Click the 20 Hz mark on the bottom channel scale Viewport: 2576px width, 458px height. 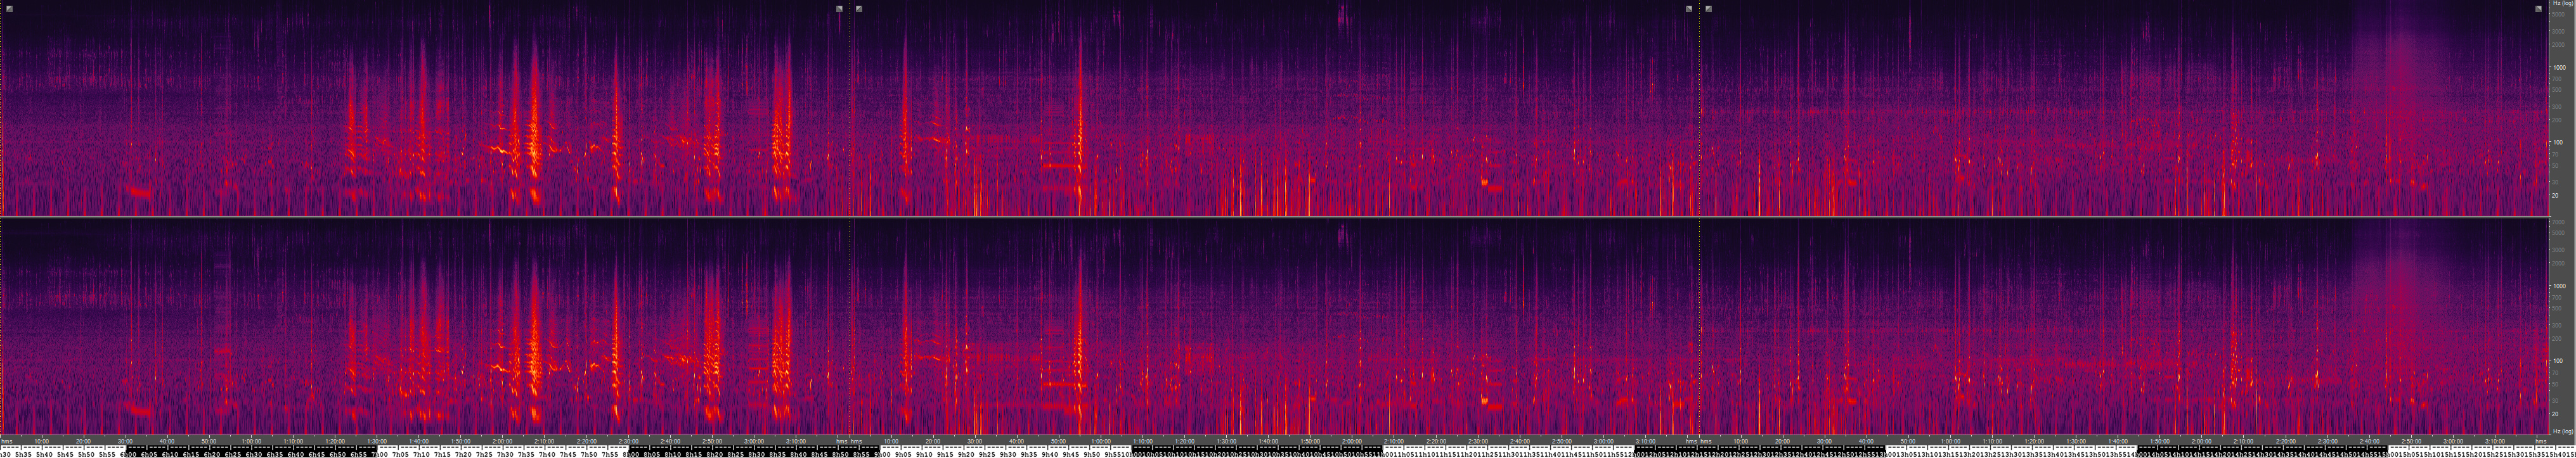2556,413
